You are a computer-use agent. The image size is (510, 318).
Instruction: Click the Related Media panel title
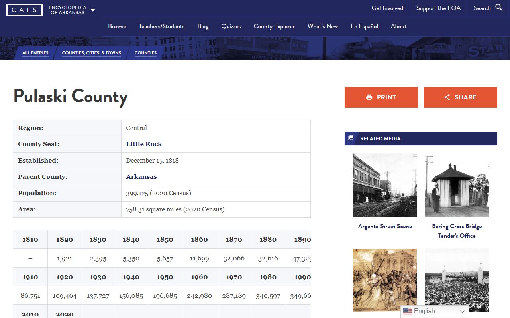[x=381, y=139]
